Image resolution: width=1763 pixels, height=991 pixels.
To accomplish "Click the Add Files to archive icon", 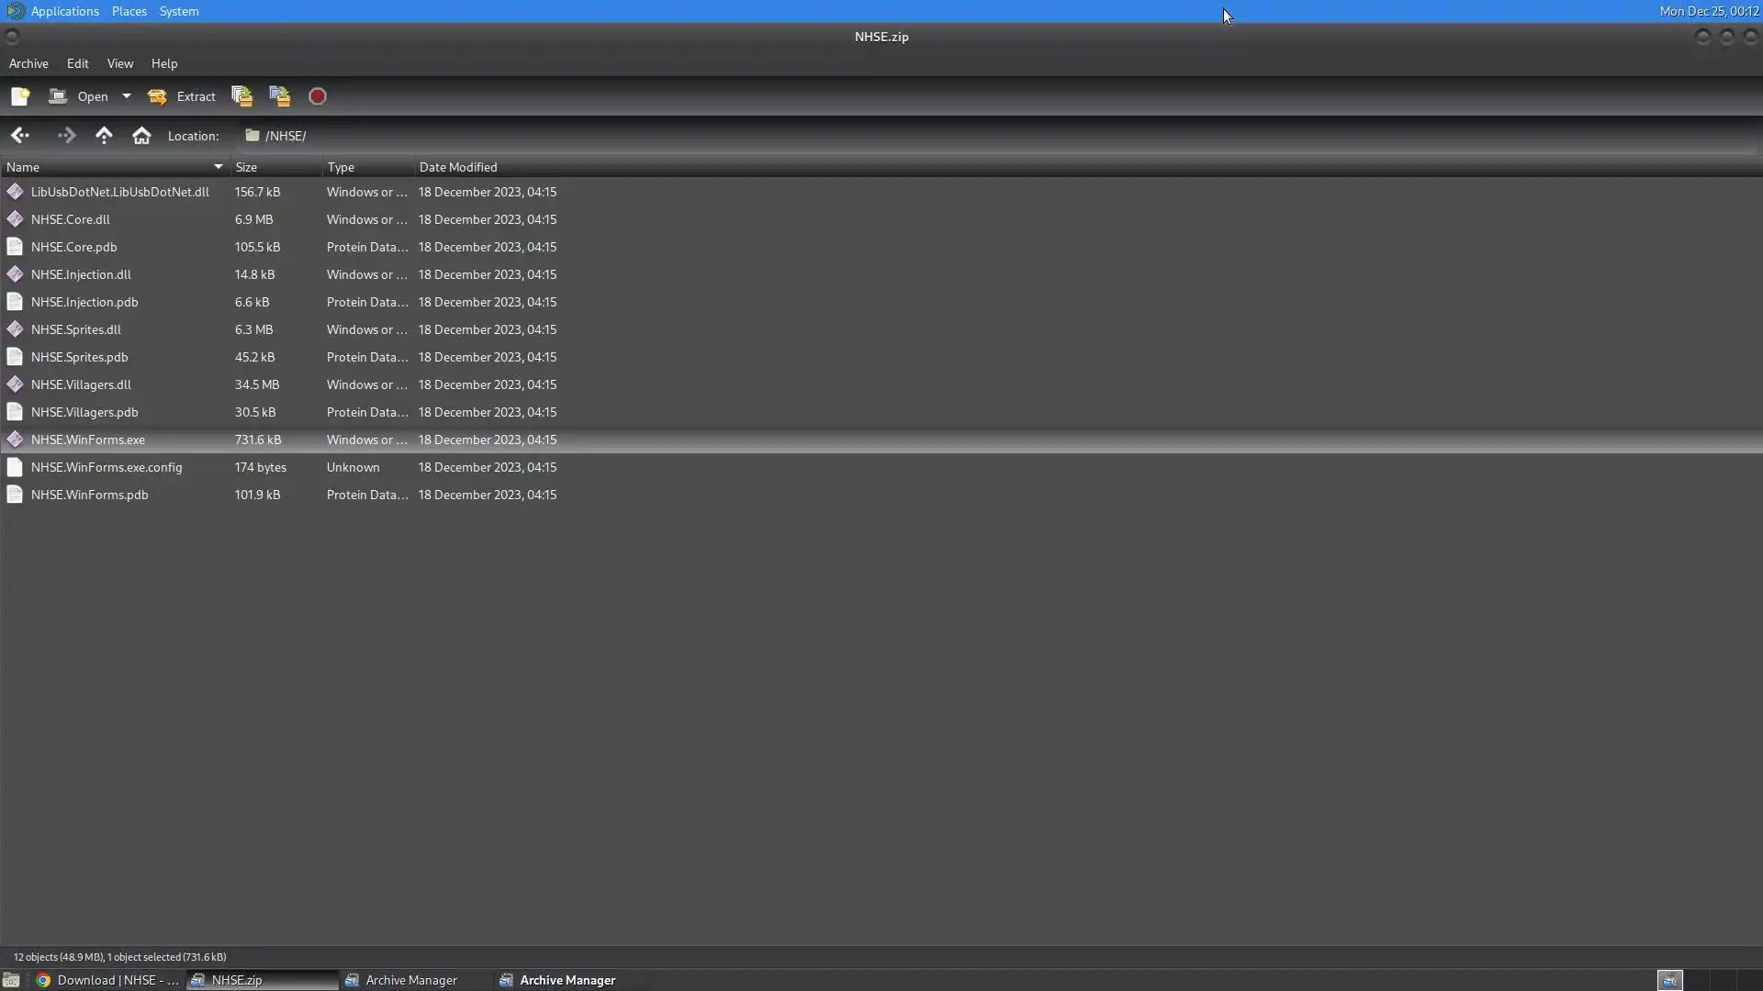I will point(241,96).
